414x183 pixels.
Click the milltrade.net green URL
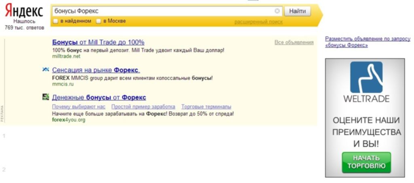click(66, 56)
